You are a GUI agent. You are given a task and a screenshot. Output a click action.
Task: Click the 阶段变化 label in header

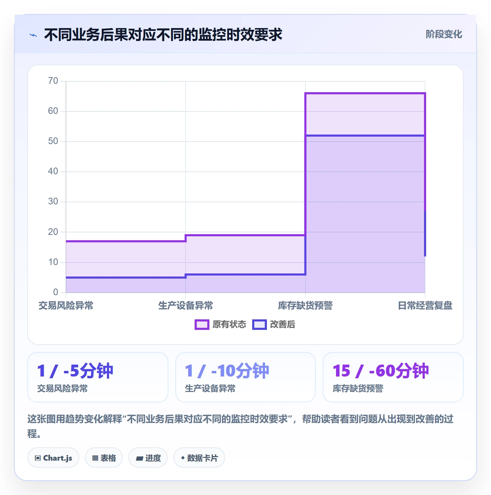click(444, 34)
